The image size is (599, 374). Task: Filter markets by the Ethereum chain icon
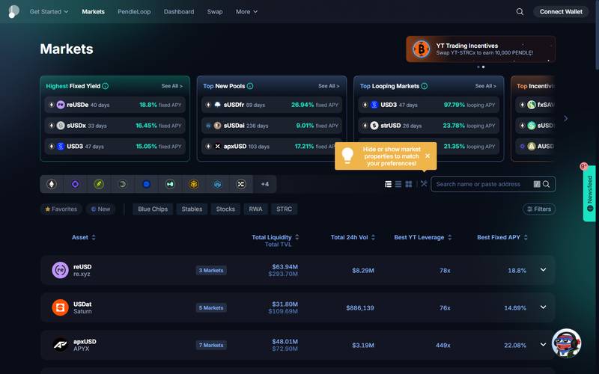coord(52,184)
